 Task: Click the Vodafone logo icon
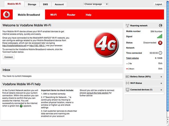7,15
